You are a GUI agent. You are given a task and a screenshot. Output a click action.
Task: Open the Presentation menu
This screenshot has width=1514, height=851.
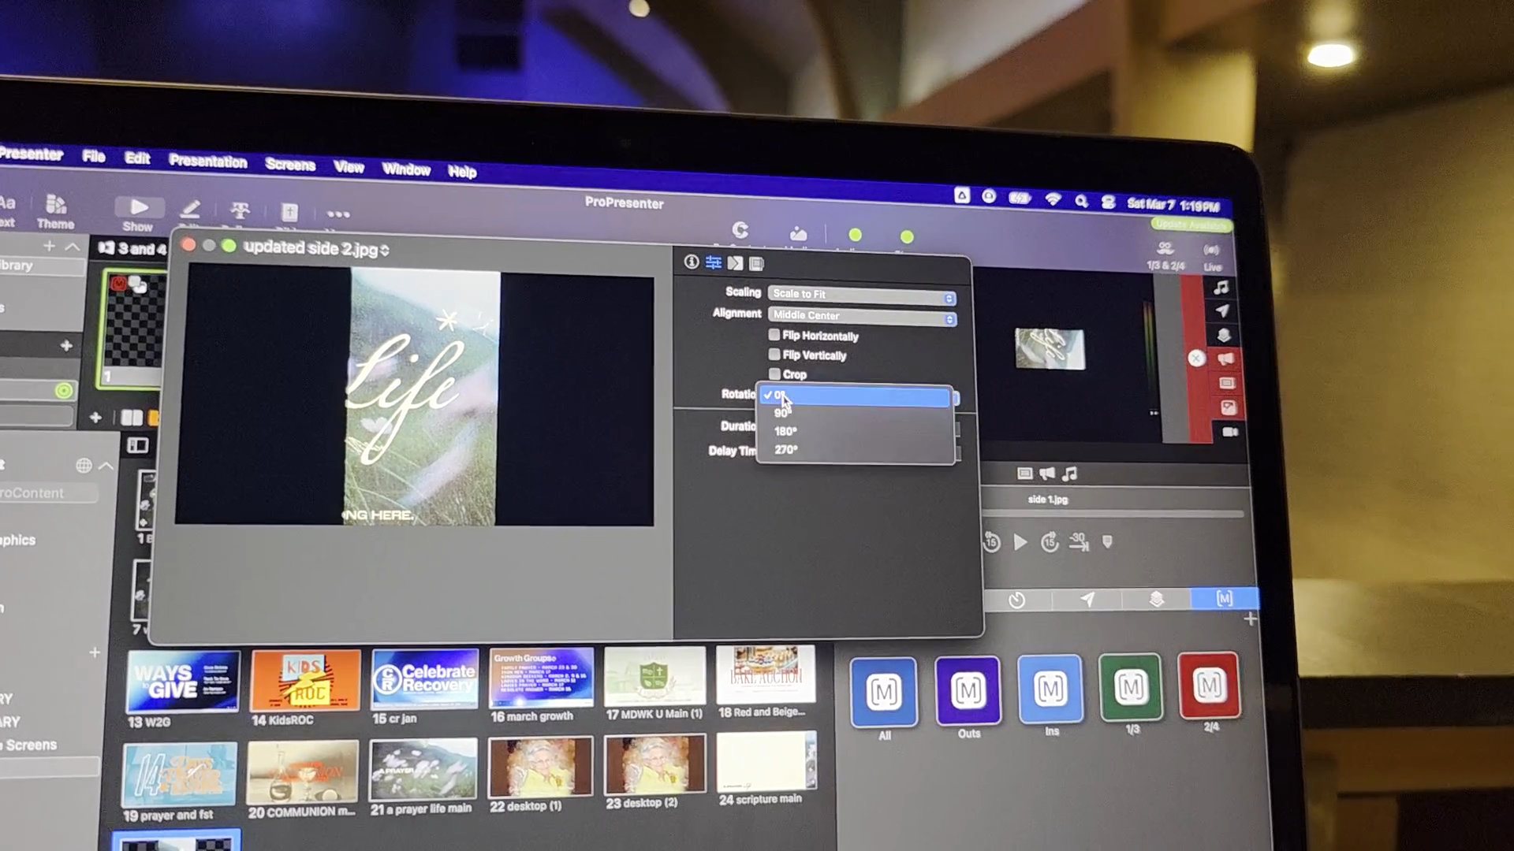[208, 161]
